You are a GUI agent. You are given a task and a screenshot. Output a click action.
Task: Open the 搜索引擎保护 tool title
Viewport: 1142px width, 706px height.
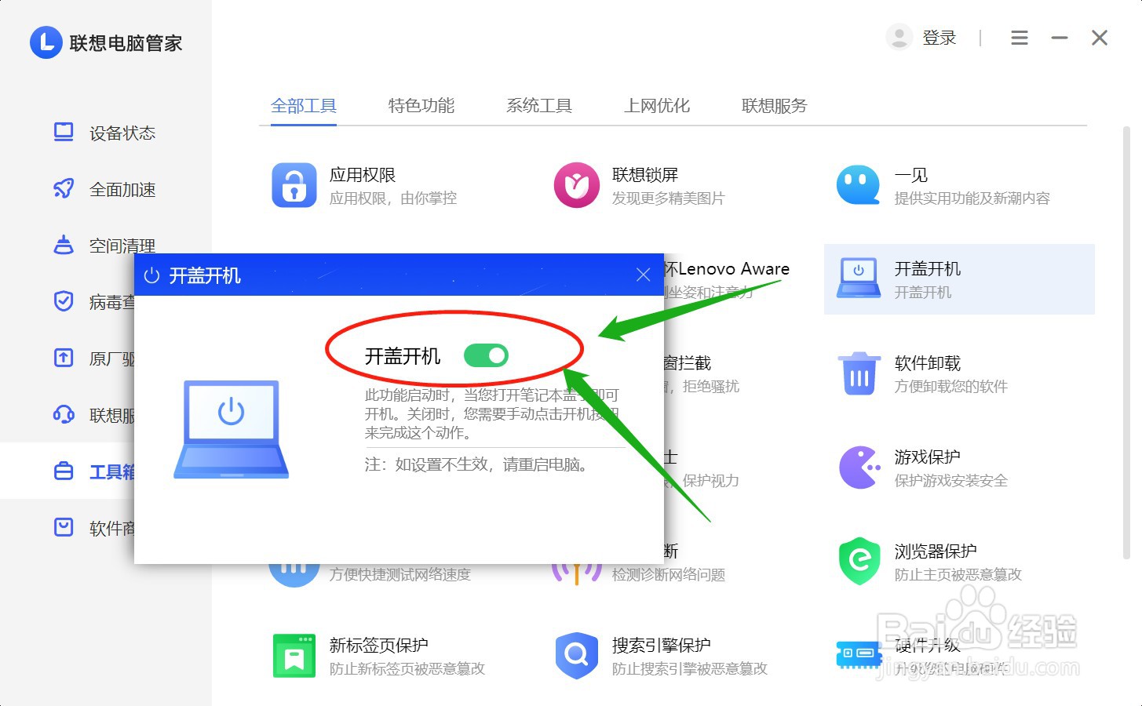(662, 646)
